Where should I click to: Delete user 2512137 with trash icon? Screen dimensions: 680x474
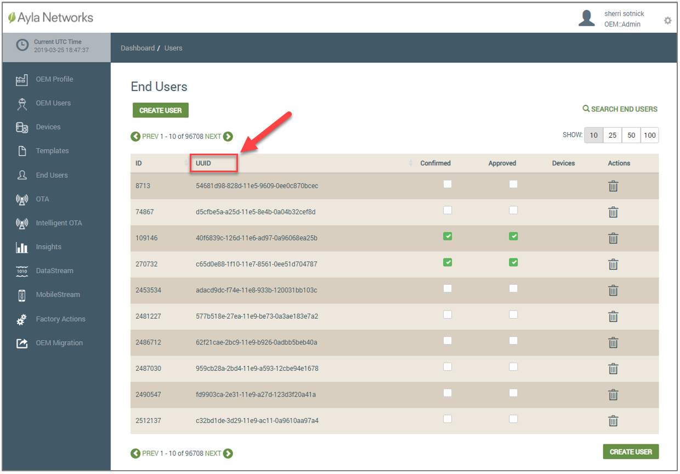click(613, 421)
